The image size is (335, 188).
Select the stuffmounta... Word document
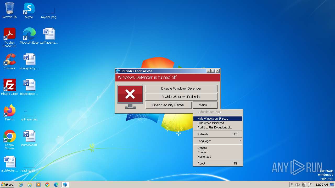(x=49, y=36)
